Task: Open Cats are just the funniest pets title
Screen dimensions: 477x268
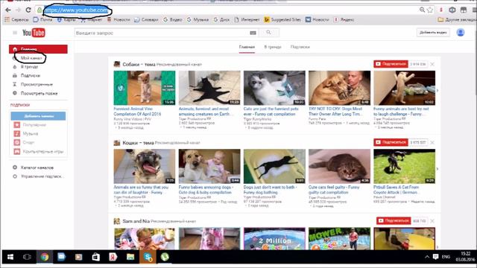Action: 271,112
